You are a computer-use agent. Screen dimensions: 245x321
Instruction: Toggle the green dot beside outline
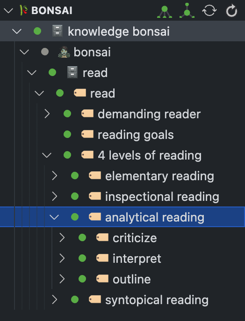click(x=82, y=279)
